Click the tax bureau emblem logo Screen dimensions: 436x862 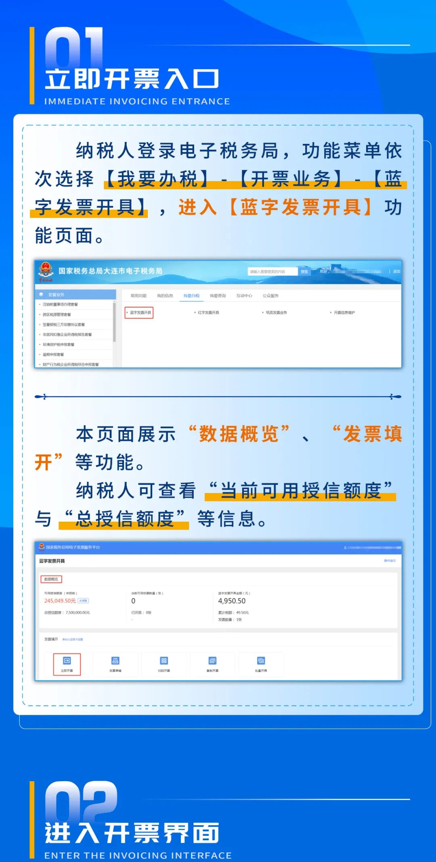pos(46,271)
